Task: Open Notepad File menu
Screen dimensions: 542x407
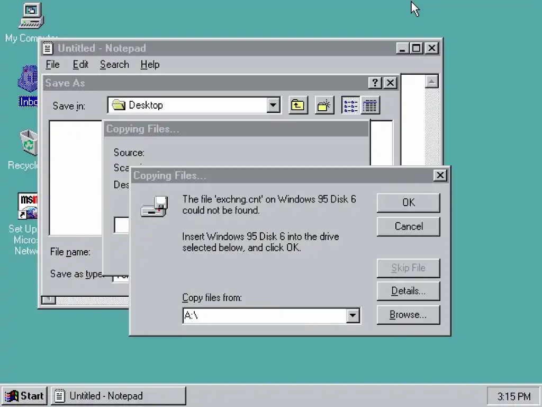Action: (52, 65)
